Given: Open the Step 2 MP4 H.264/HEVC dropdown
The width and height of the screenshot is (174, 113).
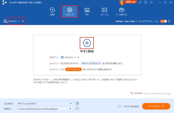Looking at the screenshot, I should tap(91, 63).
